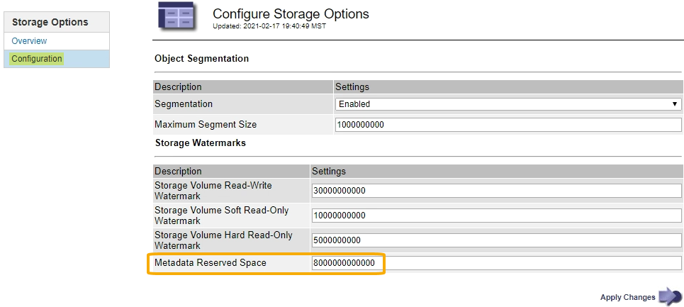Click the Segmentation row label

point(184,104)
